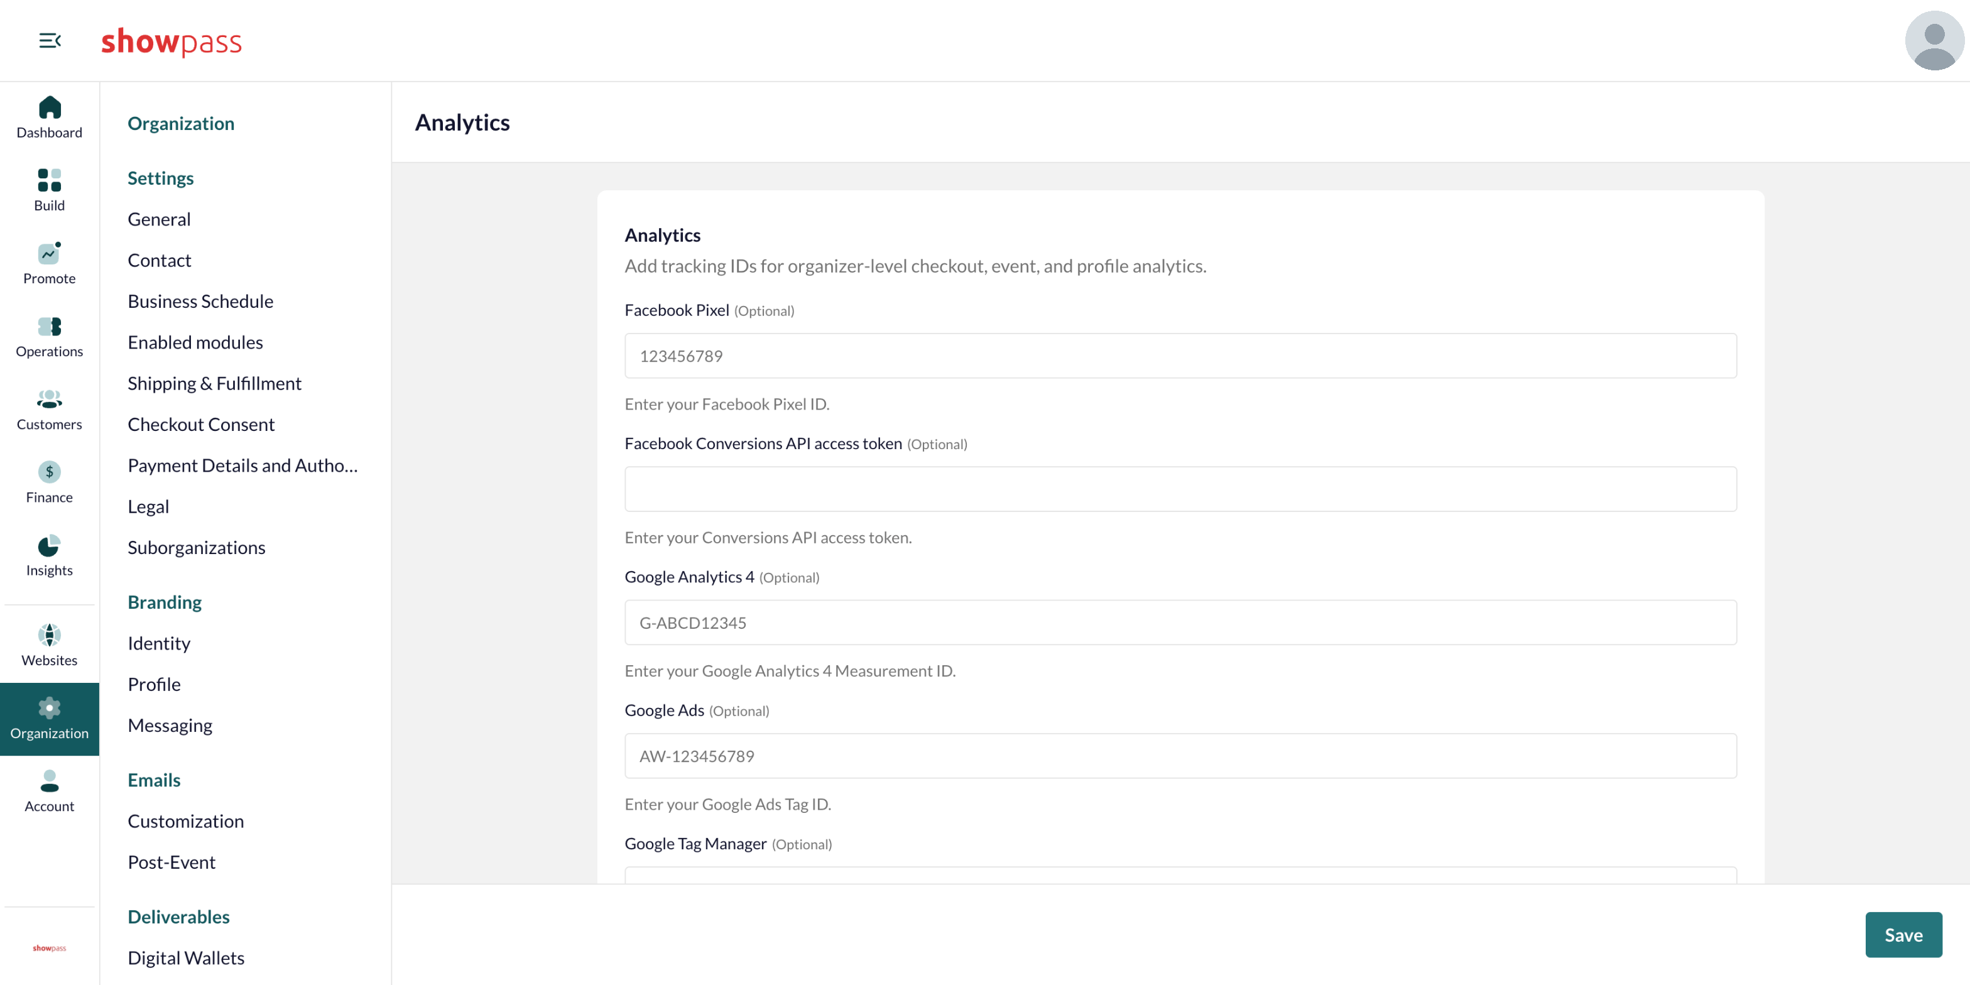Open Messaging under Branding
Screen dimensions: 1970x985
[170, 725]
